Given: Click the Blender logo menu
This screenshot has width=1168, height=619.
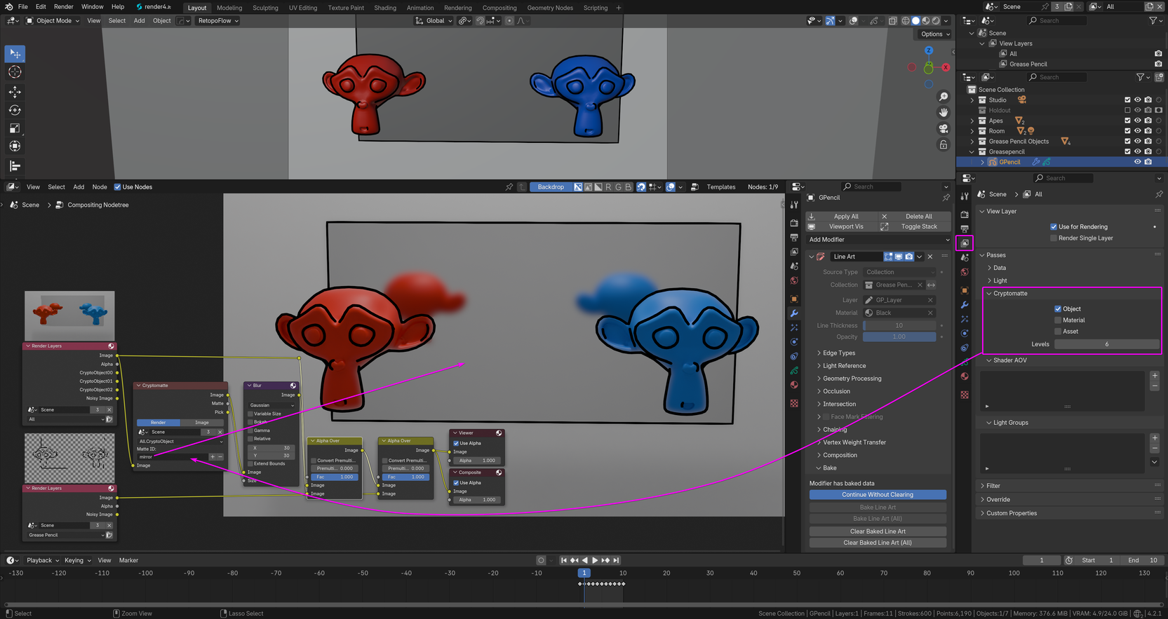Looking at the screenshot, I should (x=8, y=7).
